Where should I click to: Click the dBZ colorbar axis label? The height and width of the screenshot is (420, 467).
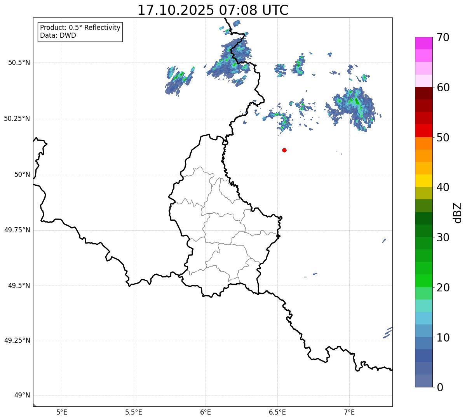click(458, 213)
